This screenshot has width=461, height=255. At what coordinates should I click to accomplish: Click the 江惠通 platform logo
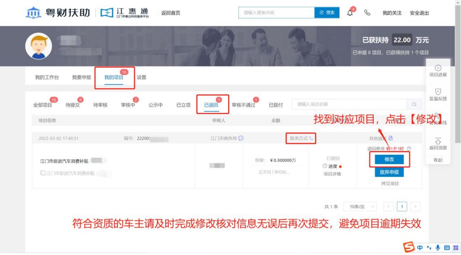[x=125, y=13]
